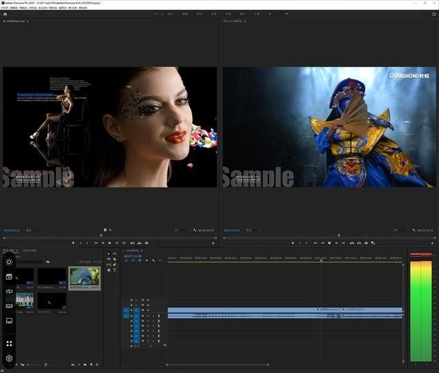The height and width of the screenshot is (373, 439).
Task: Select the Selection arrow tool in tools panel
Action: [108, 253]
